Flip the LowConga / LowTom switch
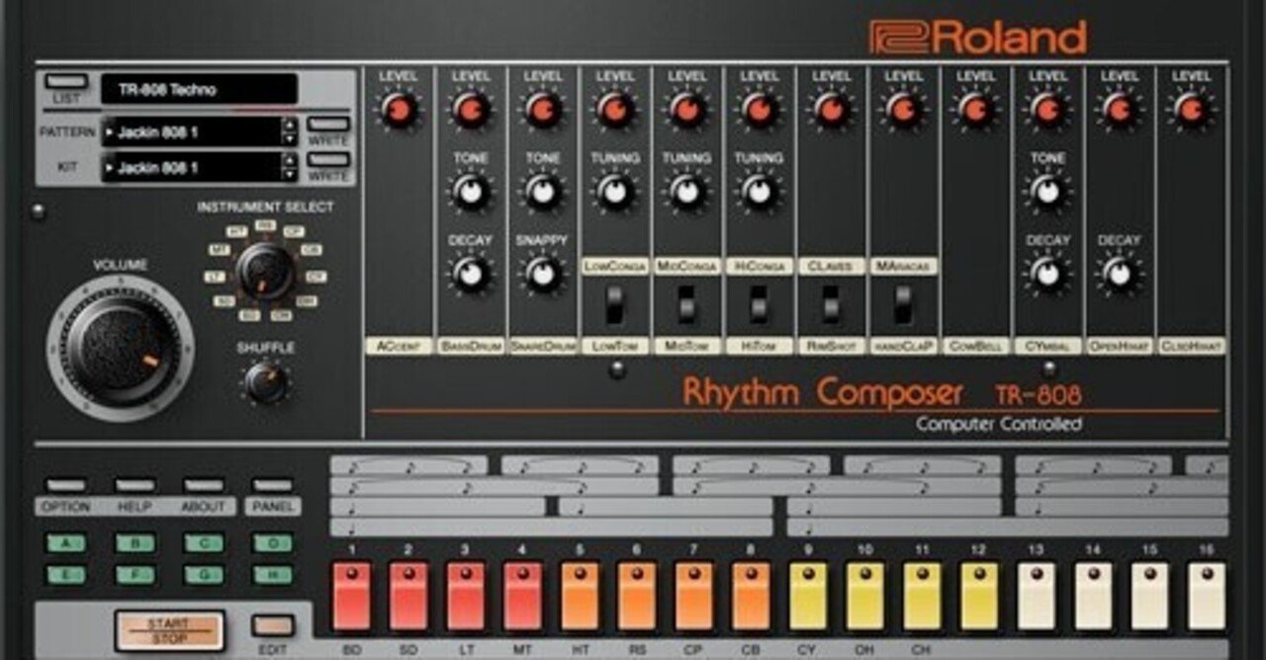The height and width of the screenshot is (660, 1266). pos(615,305)
